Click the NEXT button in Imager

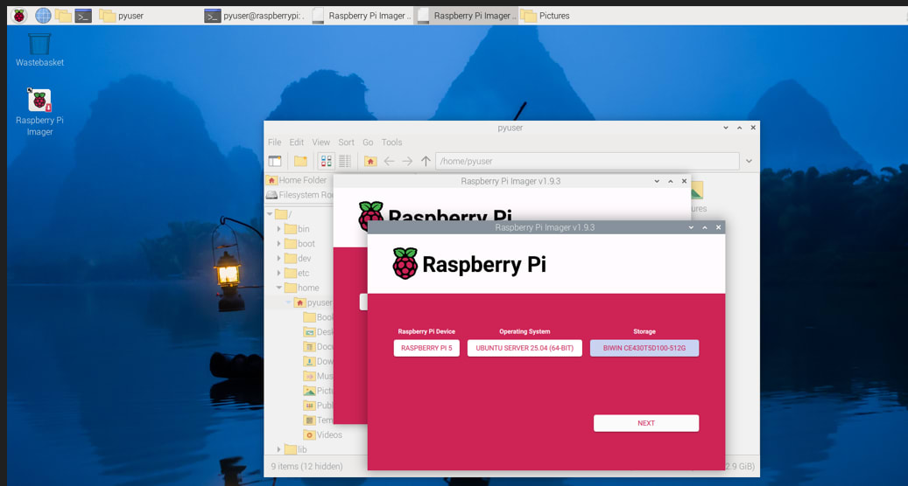(x=646, y=423)
